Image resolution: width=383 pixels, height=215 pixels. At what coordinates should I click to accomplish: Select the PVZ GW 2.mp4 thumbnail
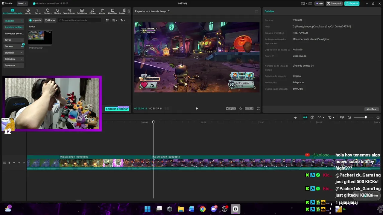[x=40, y=37]
